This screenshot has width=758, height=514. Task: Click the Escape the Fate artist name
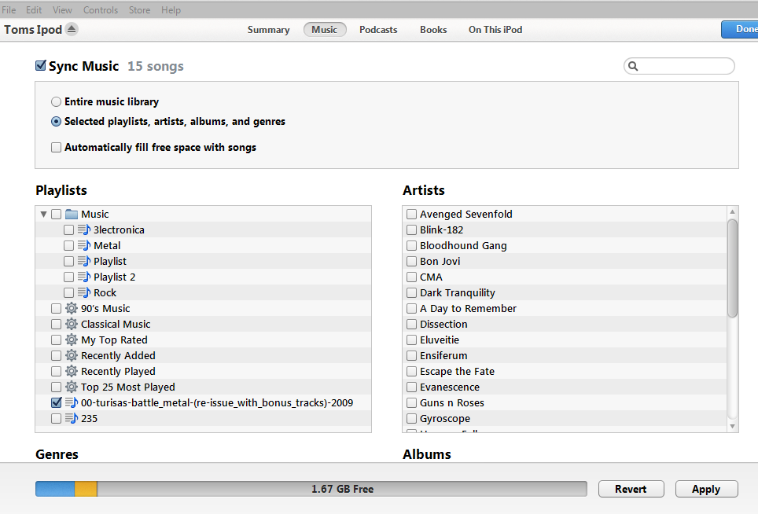[457, 371]
